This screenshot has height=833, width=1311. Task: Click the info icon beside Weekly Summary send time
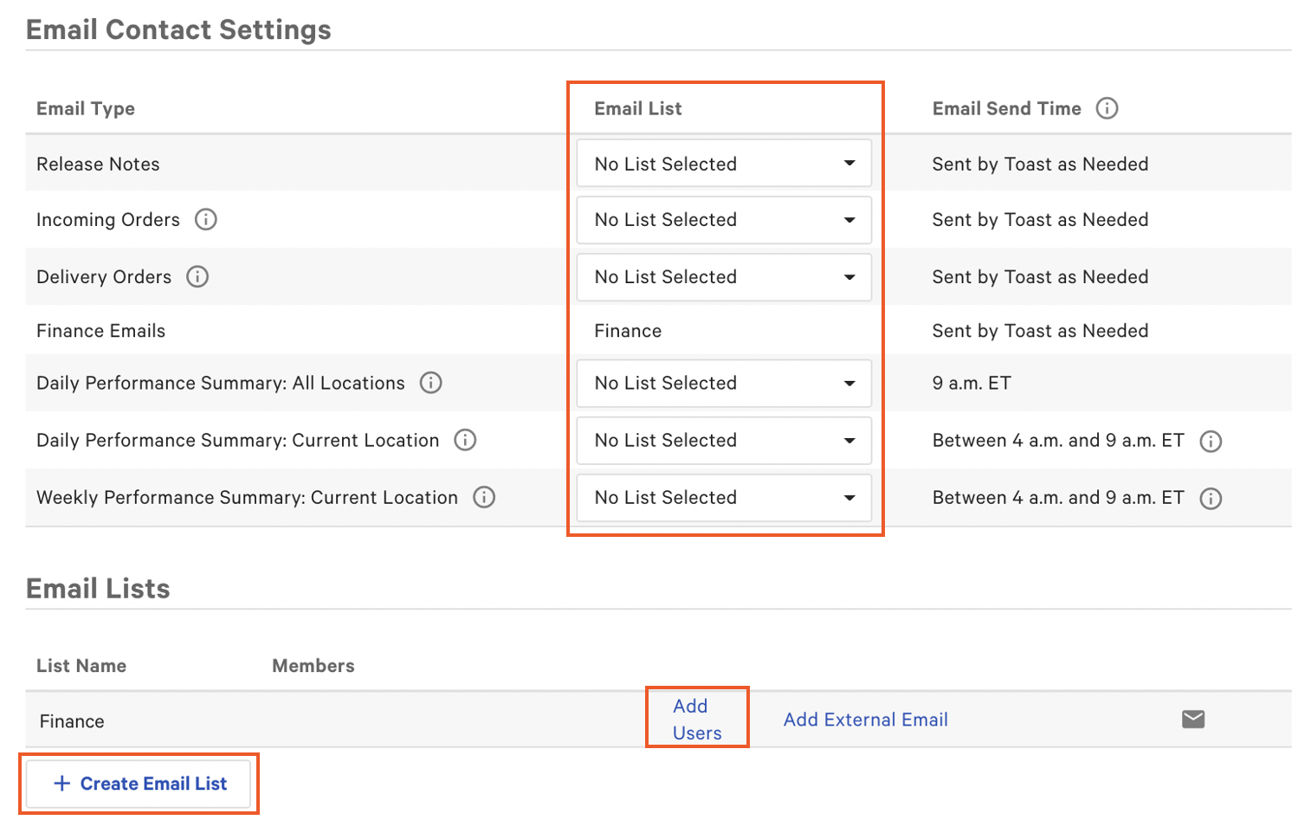pyautogui.click(x=1212, y=498)
